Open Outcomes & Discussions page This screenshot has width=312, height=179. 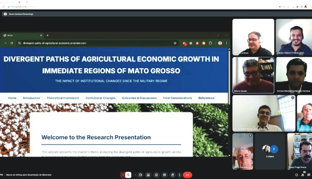[x=139, y=98]
